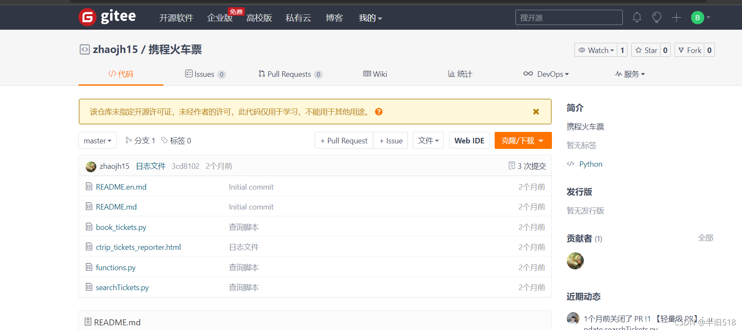Open the README.md file link in list
The height and width of the screenshot is (330, 742).
pyautogui.click(x=116, y=207)
